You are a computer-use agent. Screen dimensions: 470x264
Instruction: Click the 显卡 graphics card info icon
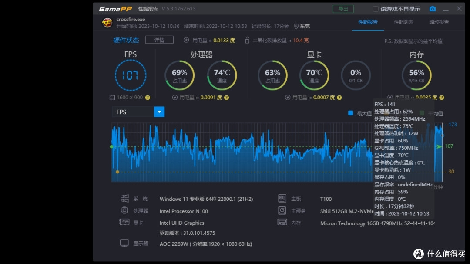[125, 223]
